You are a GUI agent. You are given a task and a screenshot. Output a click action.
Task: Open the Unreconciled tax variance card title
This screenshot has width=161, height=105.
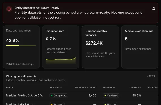(x=96, y=33)
